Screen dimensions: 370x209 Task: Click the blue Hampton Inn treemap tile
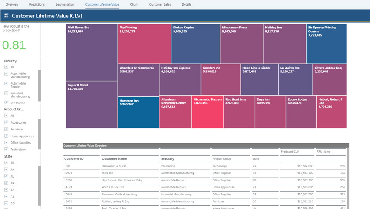click(138, 113)
